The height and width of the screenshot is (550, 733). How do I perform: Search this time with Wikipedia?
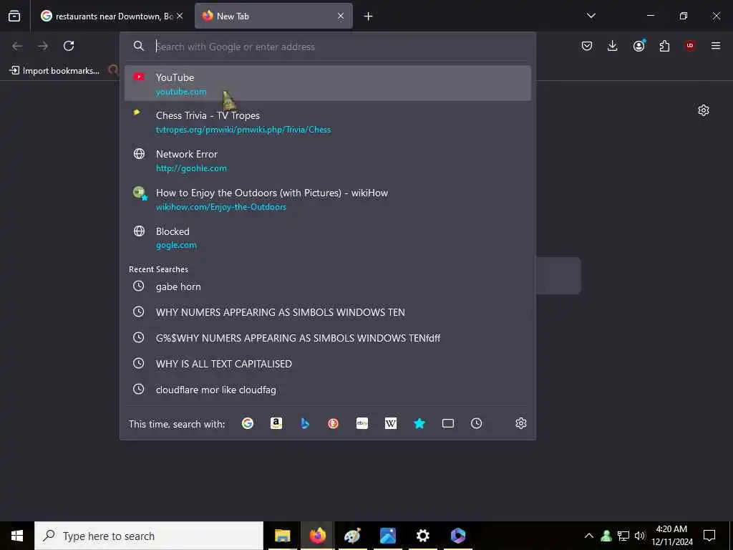(391, 423)
